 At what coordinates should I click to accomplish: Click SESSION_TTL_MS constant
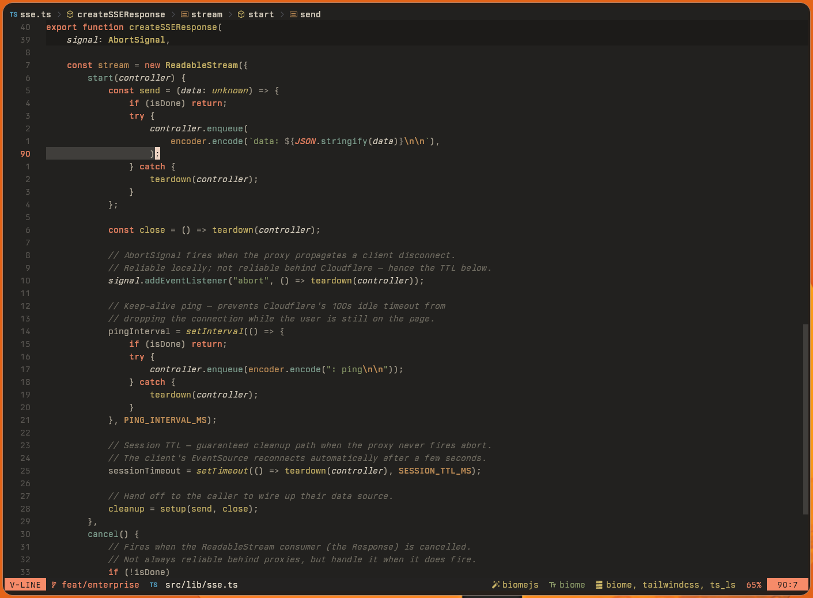(x=435, y=471)
